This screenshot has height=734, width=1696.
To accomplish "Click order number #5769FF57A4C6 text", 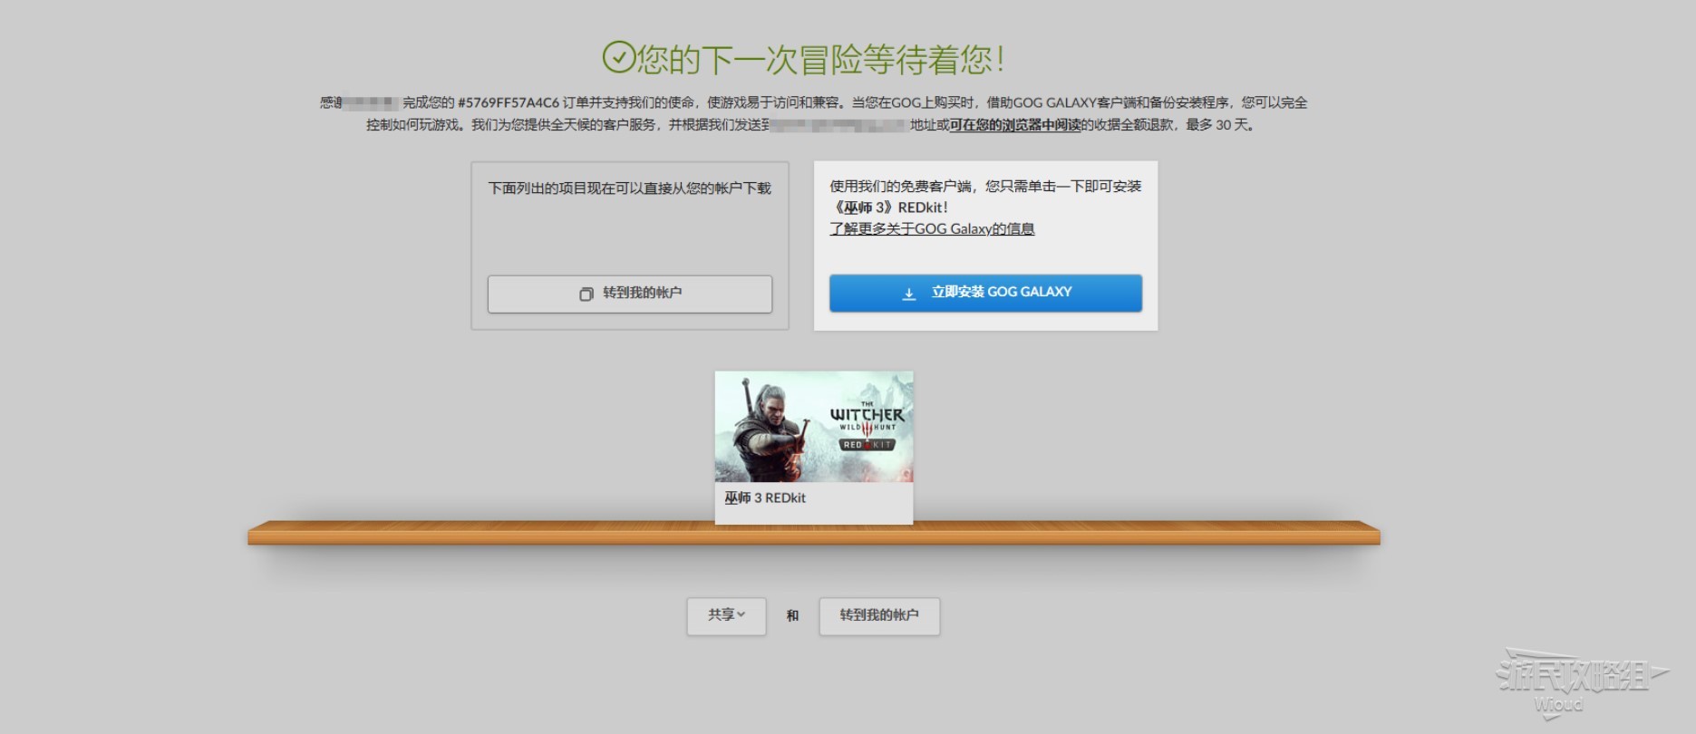I will pyautogui.click(x=509, y=102).
